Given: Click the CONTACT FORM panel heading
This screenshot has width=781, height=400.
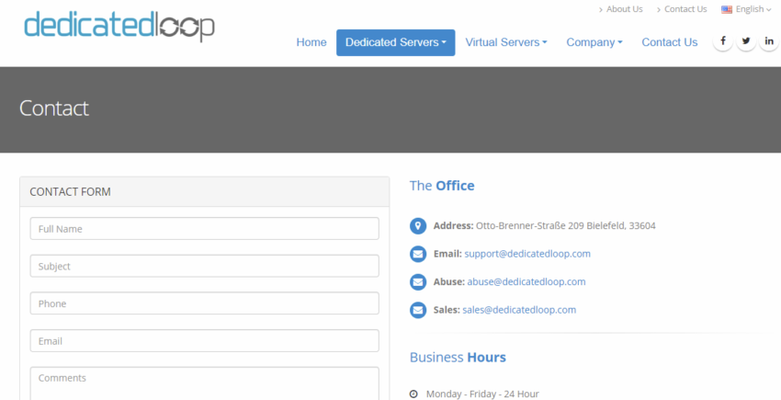Looking at the screenshot, I should click(x=204, y=191).
